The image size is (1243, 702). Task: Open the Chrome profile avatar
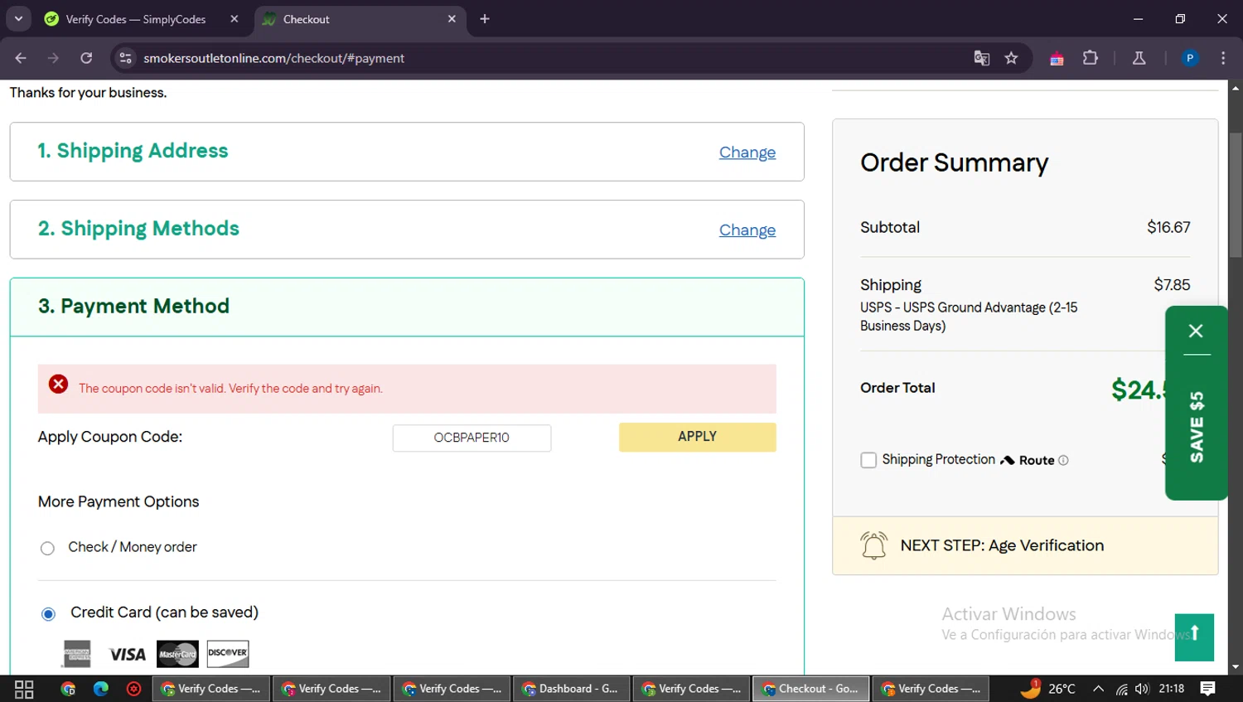coord(1190,58)
